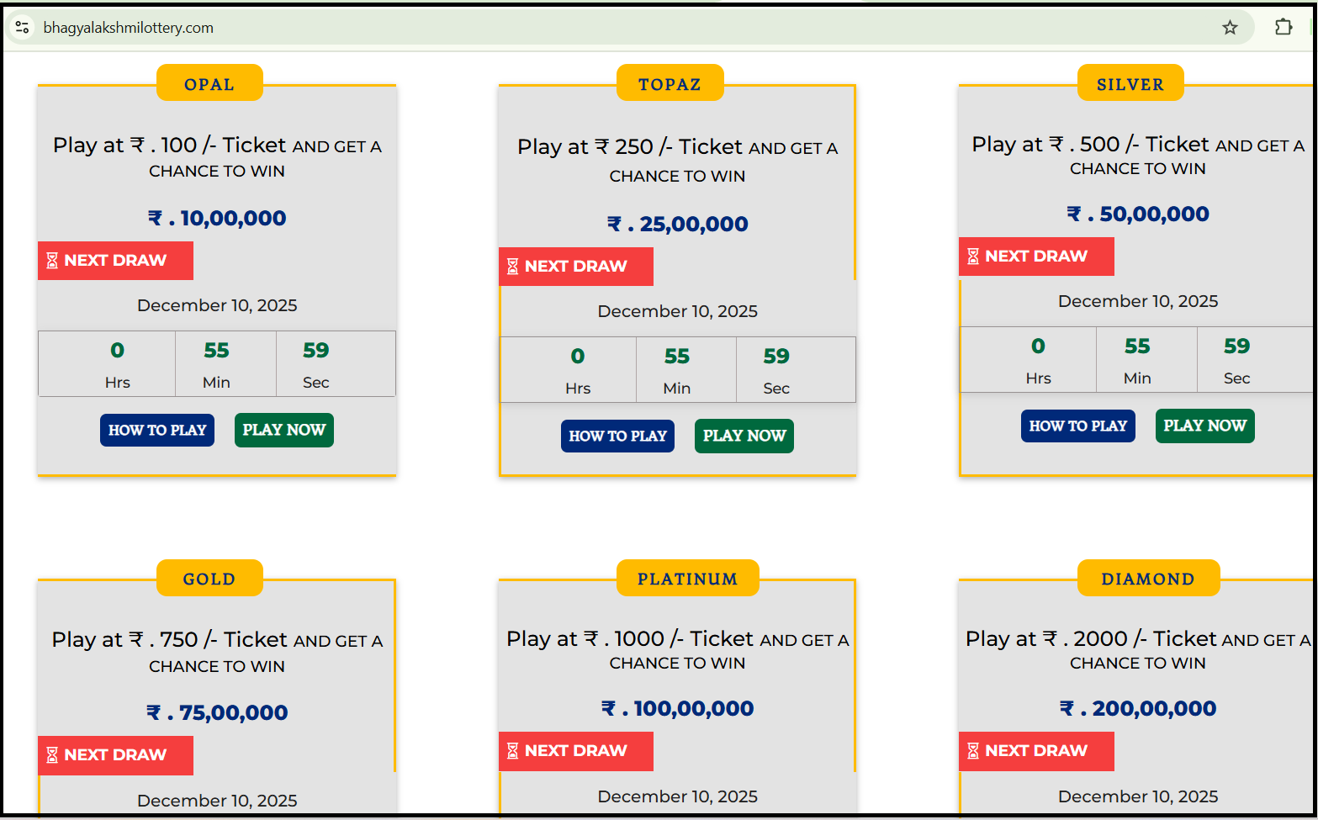This screenshot has width=1318, height=820.
Task: Select the OPAL lottery label
Action: click(209, 84)
